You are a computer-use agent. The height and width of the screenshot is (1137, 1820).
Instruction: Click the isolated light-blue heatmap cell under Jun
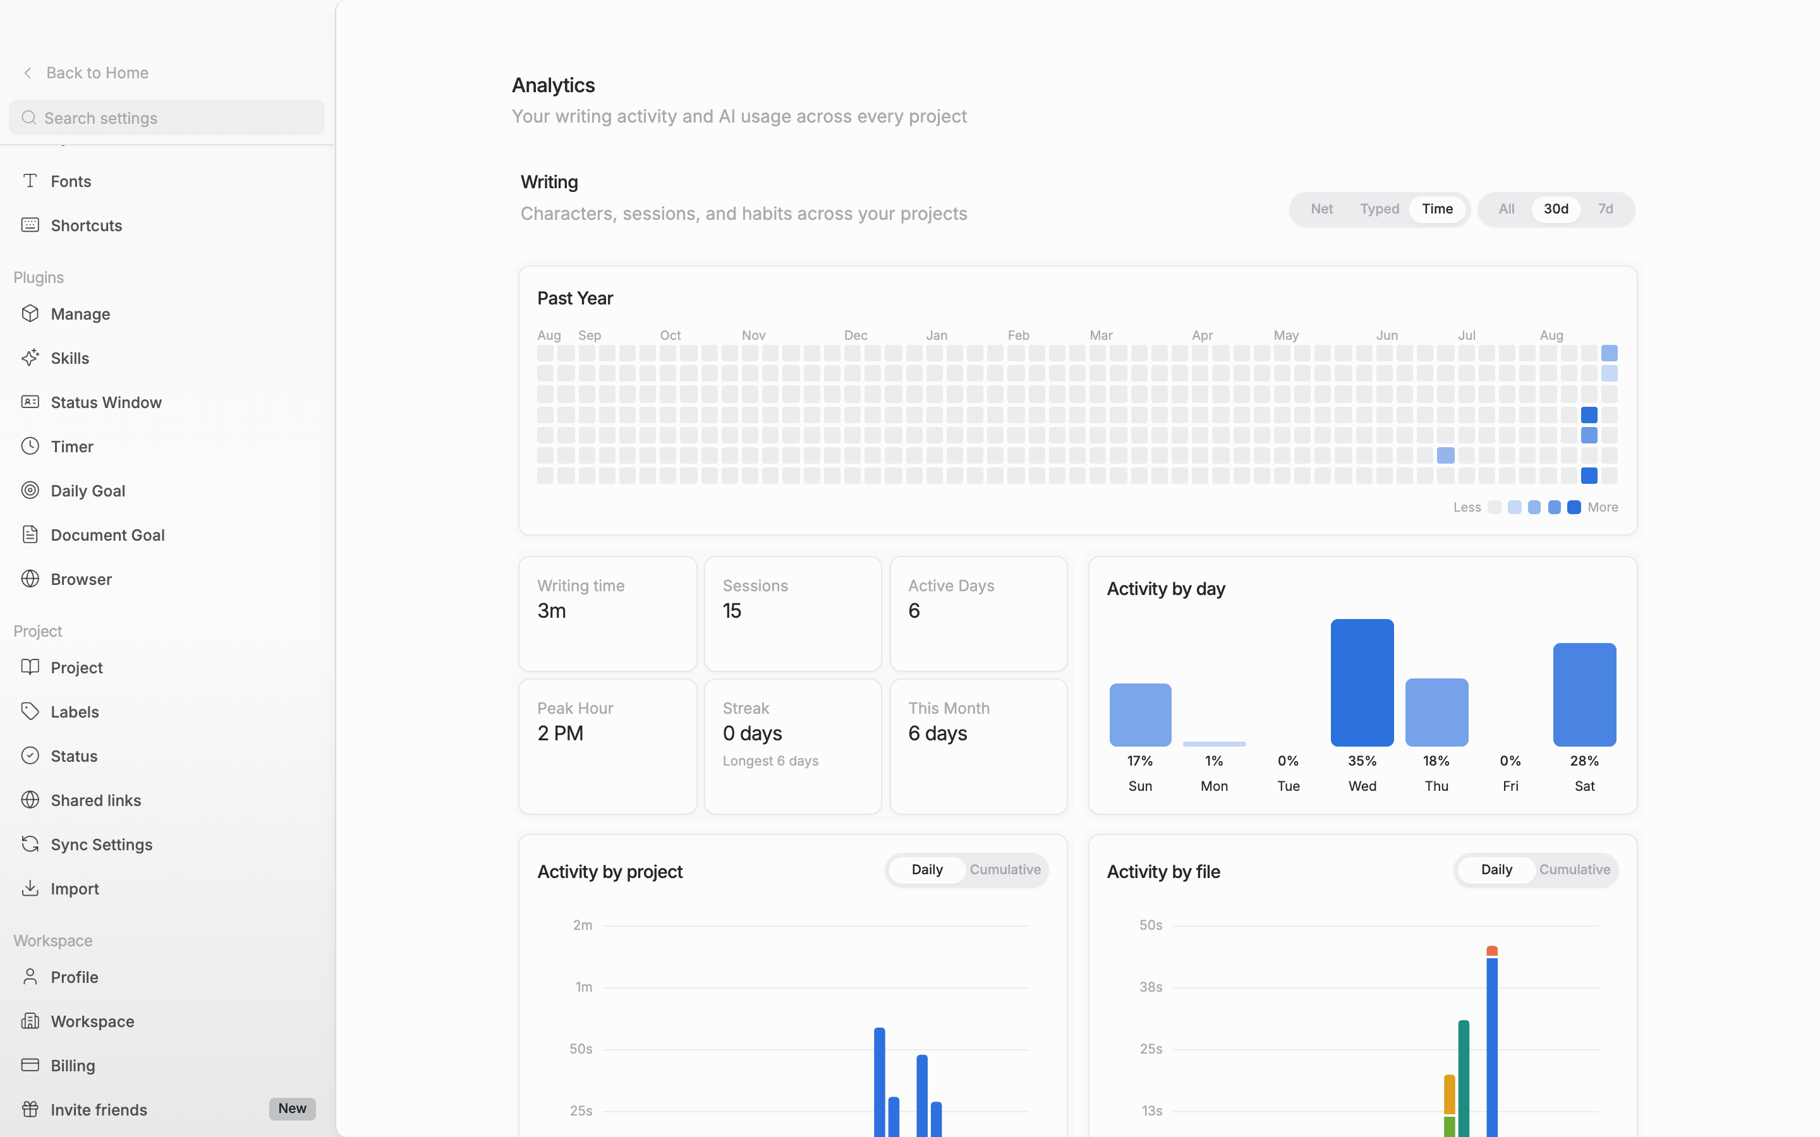point(1445,455)
